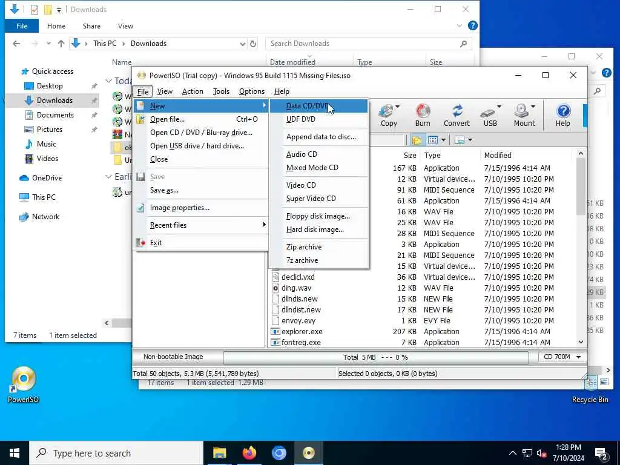Click the Convert toolbar icon

[x=457, y=116]
